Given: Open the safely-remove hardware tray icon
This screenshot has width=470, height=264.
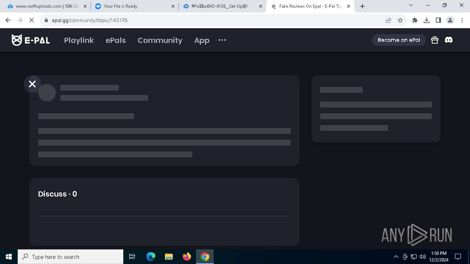Looking at the screenshot, I should [405, 257].
